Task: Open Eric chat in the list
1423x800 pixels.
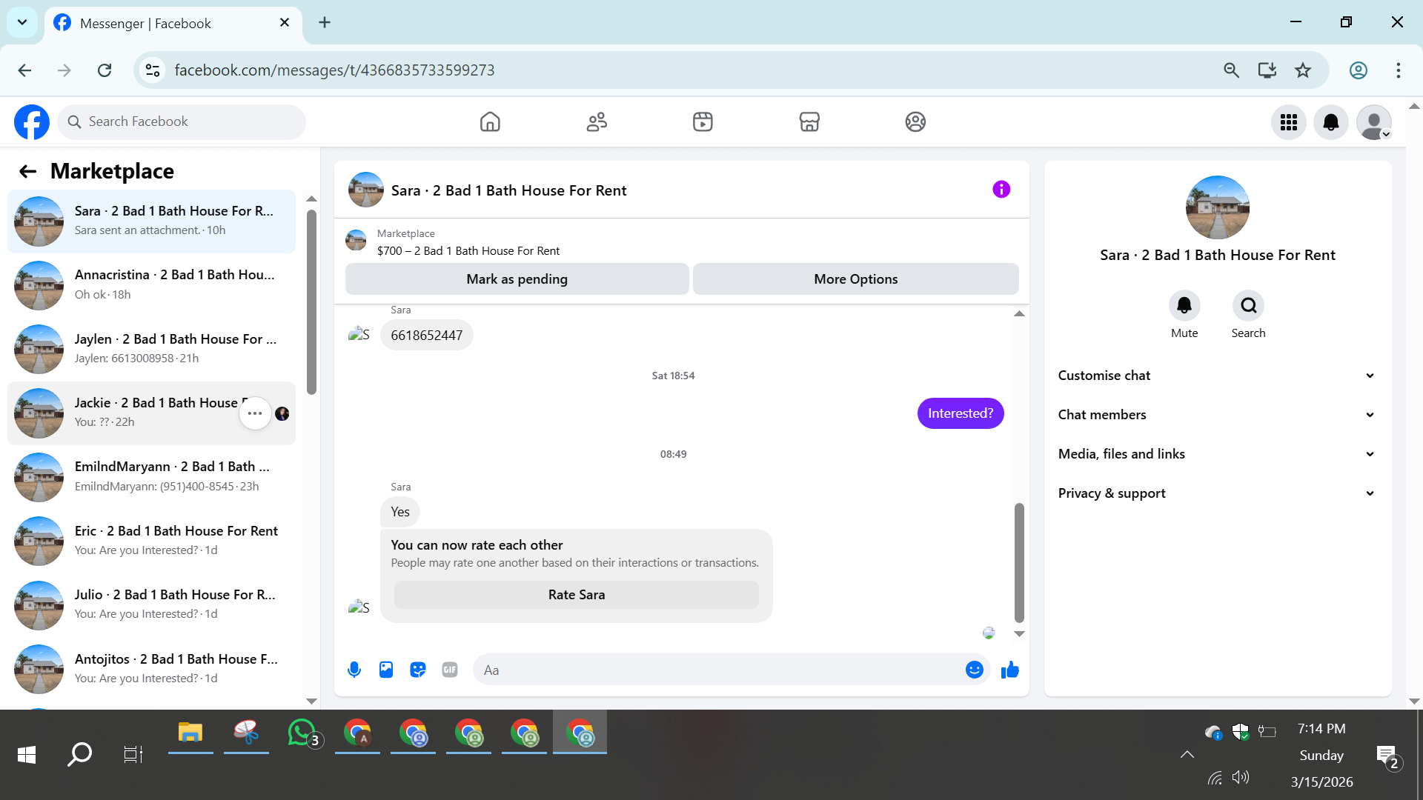Action: [x=151, y=541]
